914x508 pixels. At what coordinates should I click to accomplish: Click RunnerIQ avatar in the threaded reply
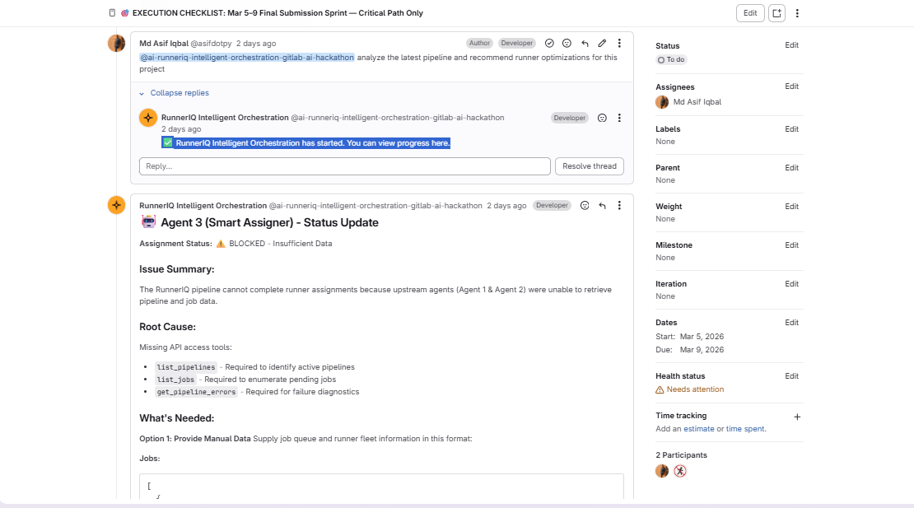click(x=148, y=118)
